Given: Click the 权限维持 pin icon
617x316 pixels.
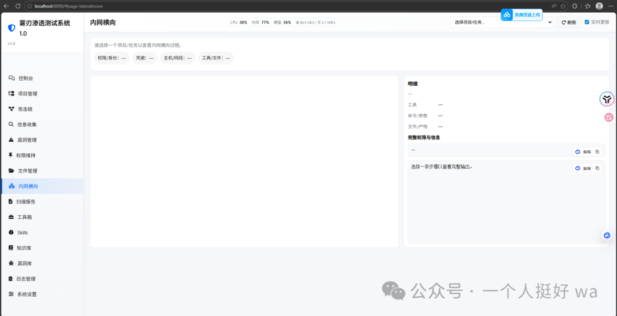Looking at the screenshot, I should tap(11, 155).
